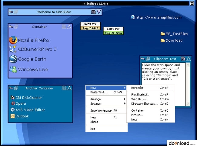Open the 06:59 PM Aug-7-2006 reminder
197x146 pixels.
[x=90, y=26]
